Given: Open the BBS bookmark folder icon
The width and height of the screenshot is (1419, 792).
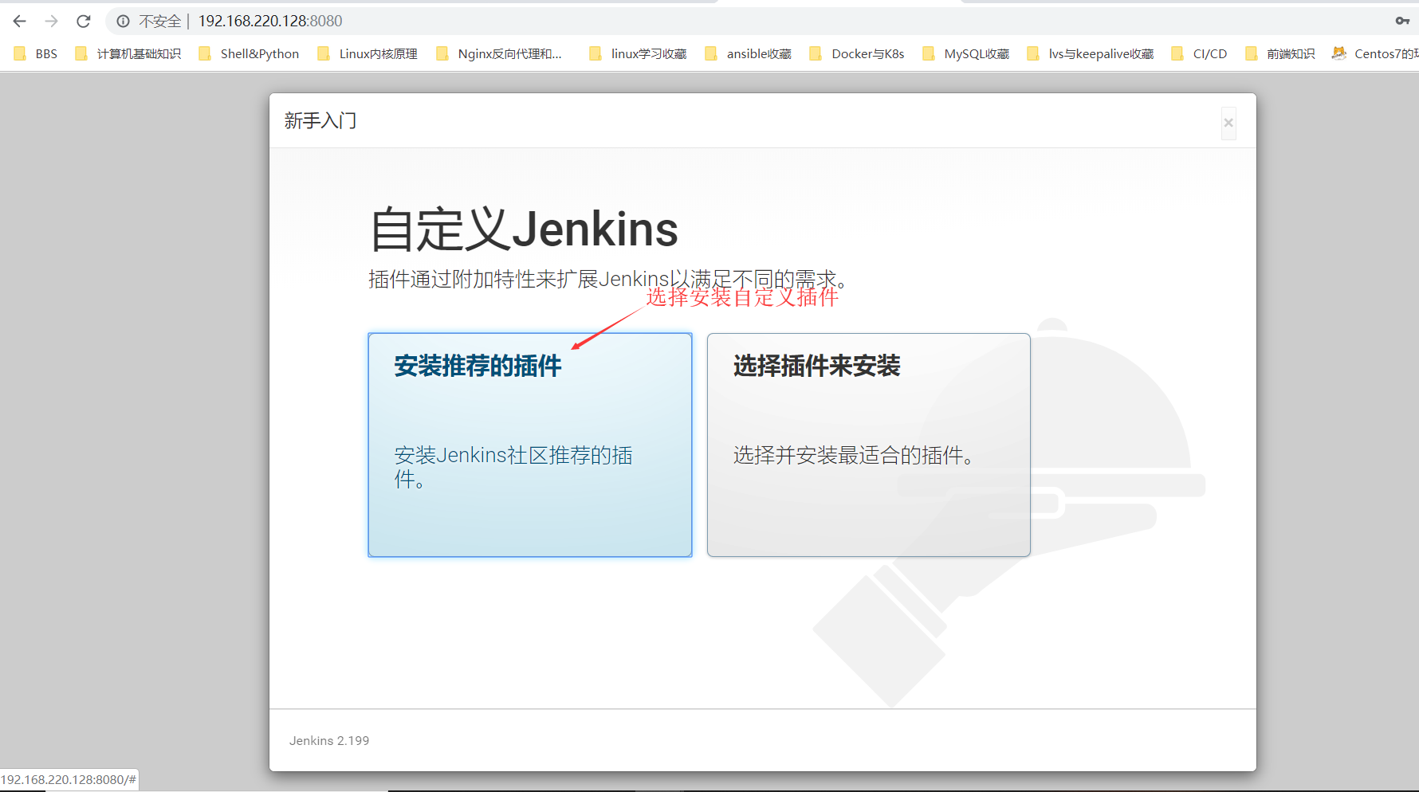Looking at the screenshot, I should click(20, 53).
